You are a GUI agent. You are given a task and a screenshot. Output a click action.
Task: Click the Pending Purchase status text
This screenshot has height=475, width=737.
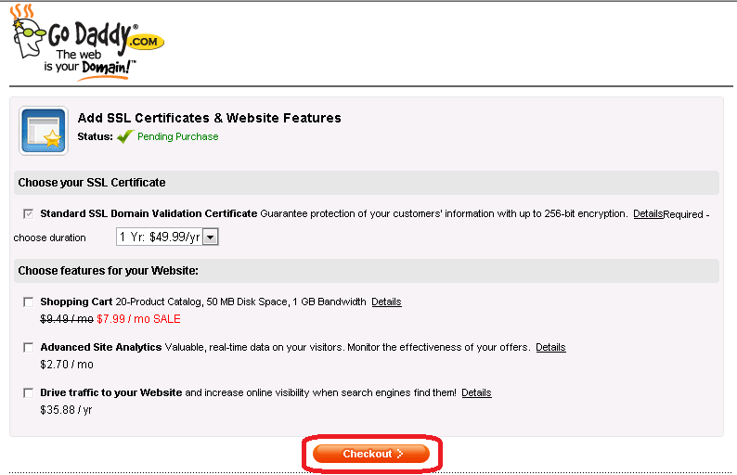click(177, 136)
